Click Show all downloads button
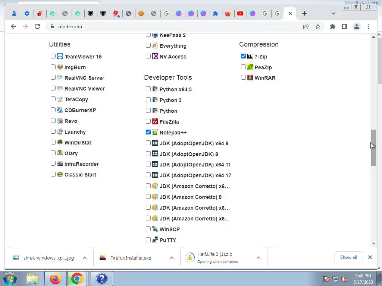 [349, 257]
